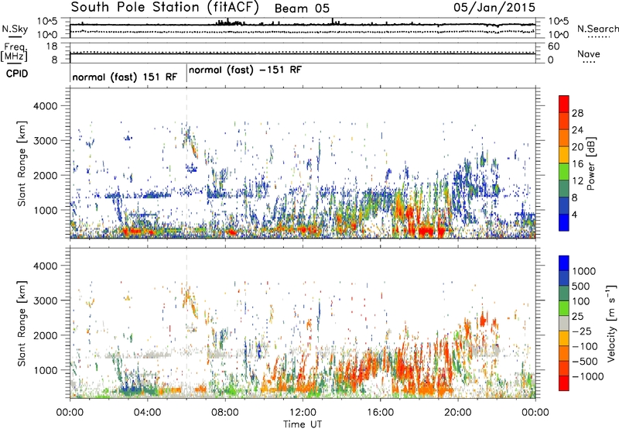This screenshot has width=619, height=429.
Task: Click the 'Time UT' axis title
Action: (303, 424)
